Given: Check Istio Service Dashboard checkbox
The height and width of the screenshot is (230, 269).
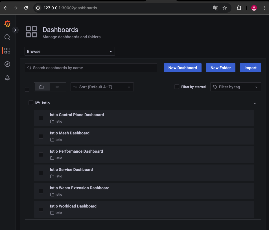Looking at the screenshot, I should (x=41, y=173).
